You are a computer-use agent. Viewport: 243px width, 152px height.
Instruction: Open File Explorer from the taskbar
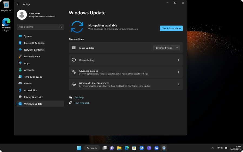(x=119, y=148)
